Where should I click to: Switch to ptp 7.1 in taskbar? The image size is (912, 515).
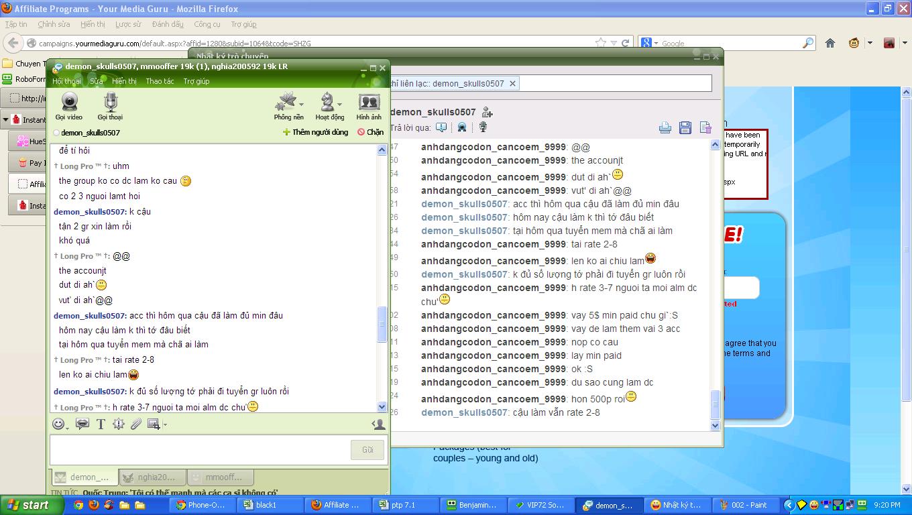tap(406, 505)
